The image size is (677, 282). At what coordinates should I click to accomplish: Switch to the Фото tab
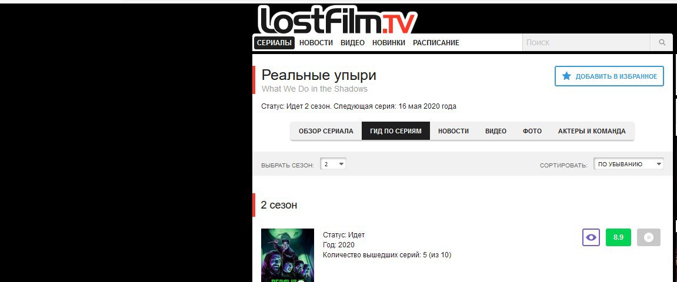[x=532, y=131]
